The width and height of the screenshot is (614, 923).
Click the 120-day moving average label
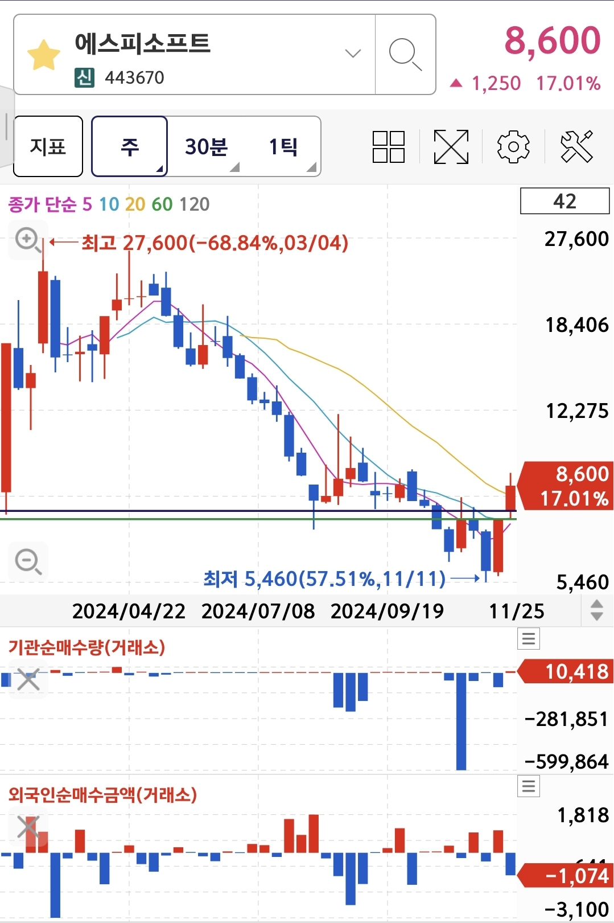[x=194, y=204]
